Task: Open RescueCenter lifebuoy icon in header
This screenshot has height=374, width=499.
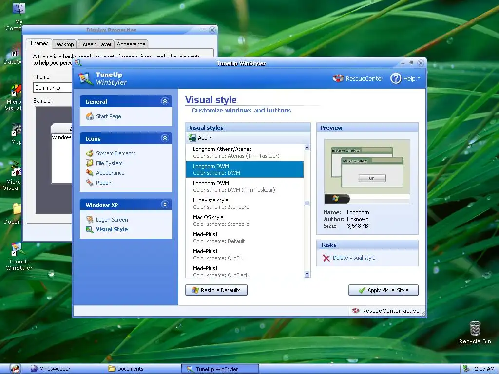Action: click(x=338, y=78)
